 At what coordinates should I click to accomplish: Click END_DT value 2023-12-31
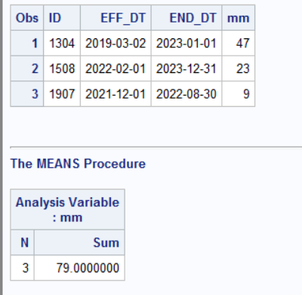pos(186,68)
